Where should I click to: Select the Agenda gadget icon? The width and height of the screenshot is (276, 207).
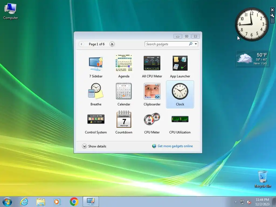124,63
